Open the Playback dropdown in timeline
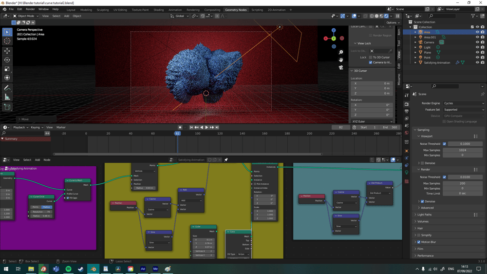The height and width of the screenshot is (274, 487). click(20, 127)
